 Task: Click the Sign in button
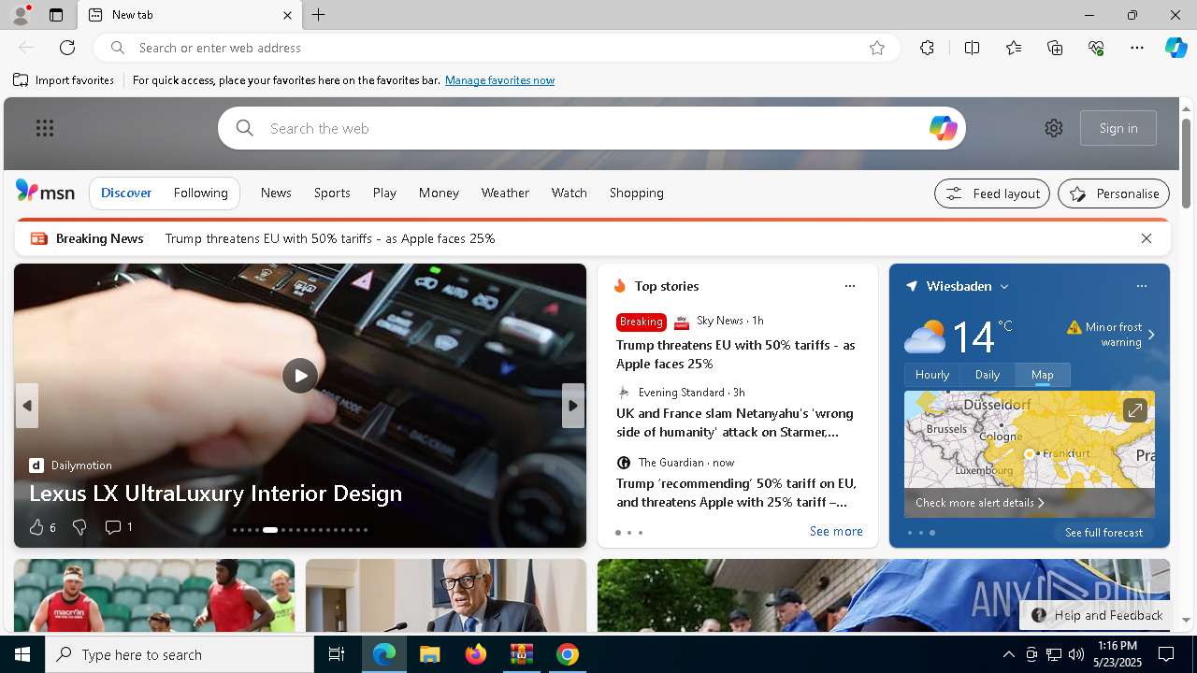click(x=1118, y=128)
